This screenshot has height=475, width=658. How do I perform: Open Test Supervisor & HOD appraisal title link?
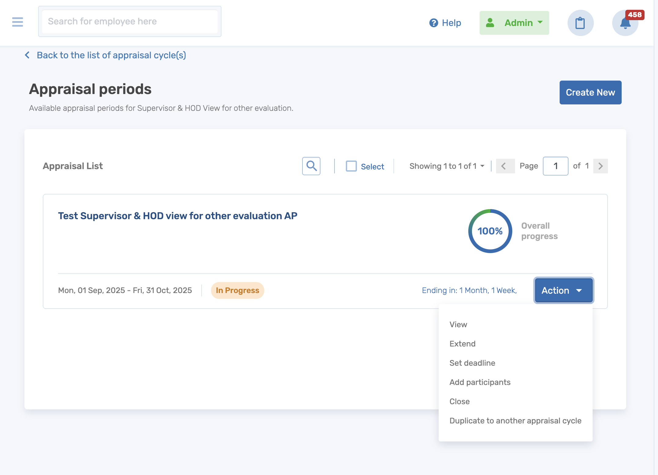[x=177, y=216]
